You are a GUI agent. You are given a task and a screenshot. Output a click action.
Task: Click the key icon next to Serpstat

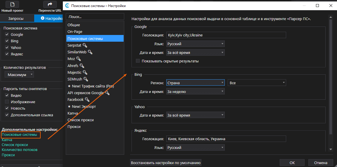pos(85,45)
